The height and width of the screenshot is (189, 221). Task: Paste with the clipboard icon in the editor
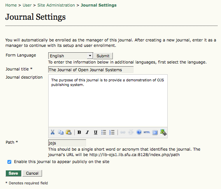pos(68,132)
